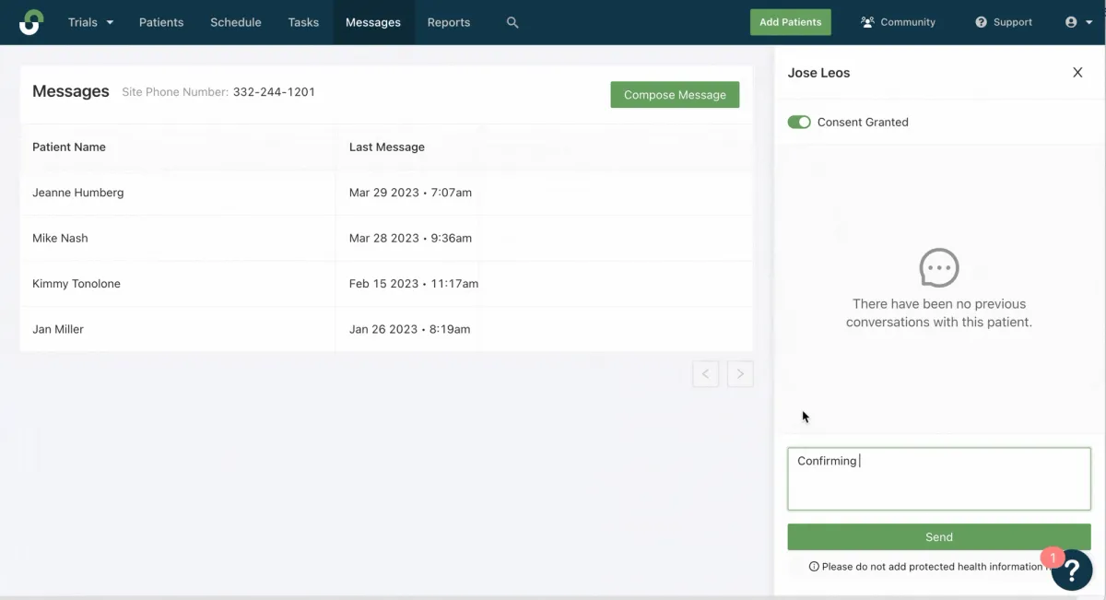Viewport: 1106px width, 600px height.
Task: Click the Support question mark icon
Action: (x=982, y=22)
